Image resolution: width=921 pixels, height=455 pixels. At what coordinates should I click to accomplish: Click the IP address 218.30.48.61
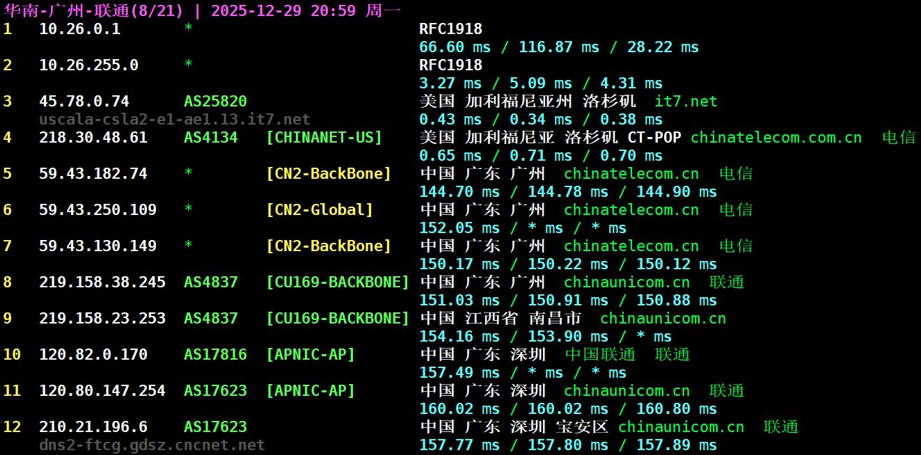[x=93, y=138]
